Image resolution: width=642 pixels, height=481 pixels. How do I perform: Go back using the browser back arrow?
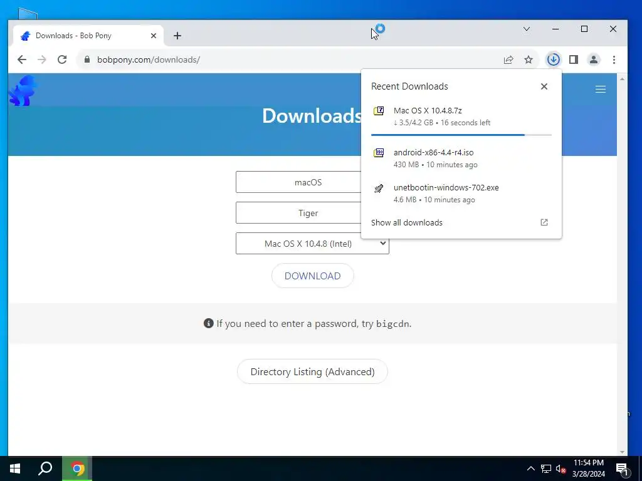(x=22, y=59)
